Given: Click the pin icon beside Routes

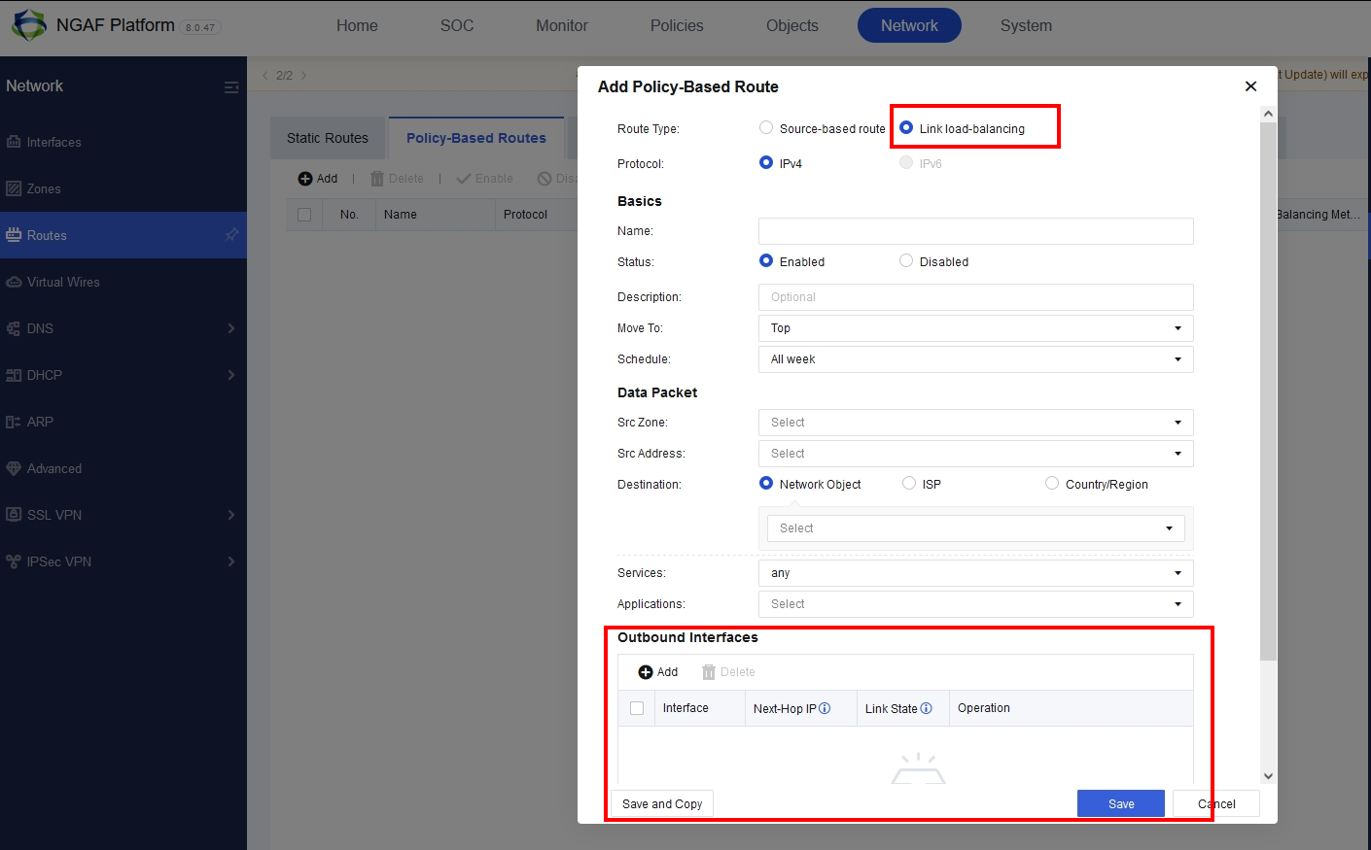Looking at the screenshot, I should click(x=231, y=235).
